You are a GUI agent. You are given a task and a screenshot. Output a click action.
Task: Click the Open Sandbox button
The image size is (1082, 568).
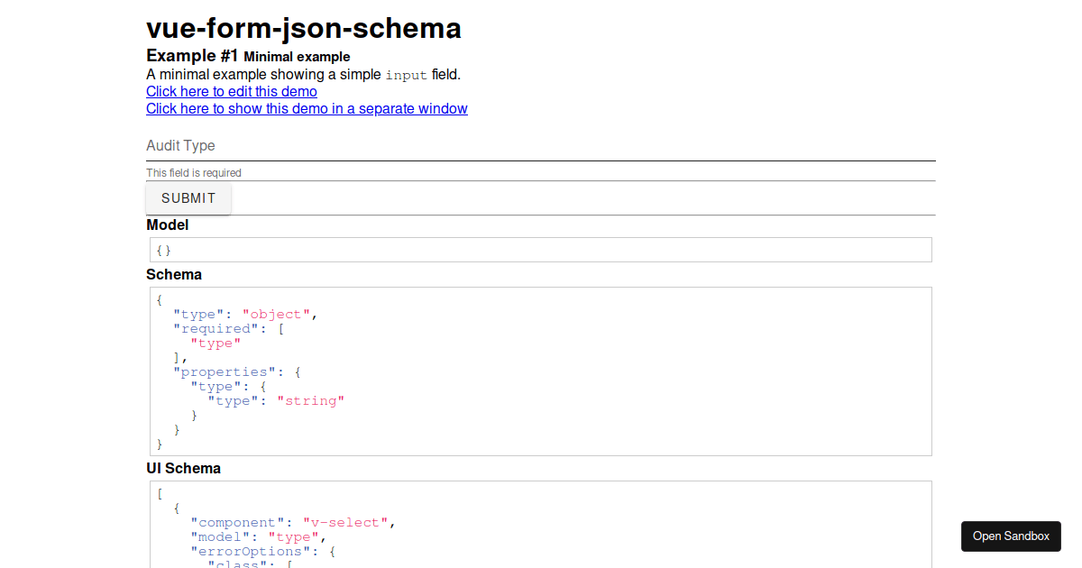[1011, 536]
